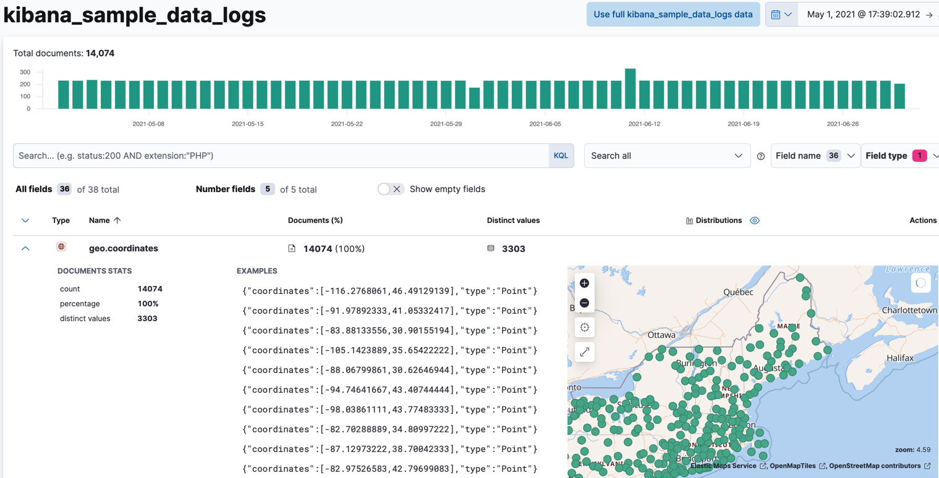Zoom in on the coordinates map
939x478 pixels.
(584, 283)
